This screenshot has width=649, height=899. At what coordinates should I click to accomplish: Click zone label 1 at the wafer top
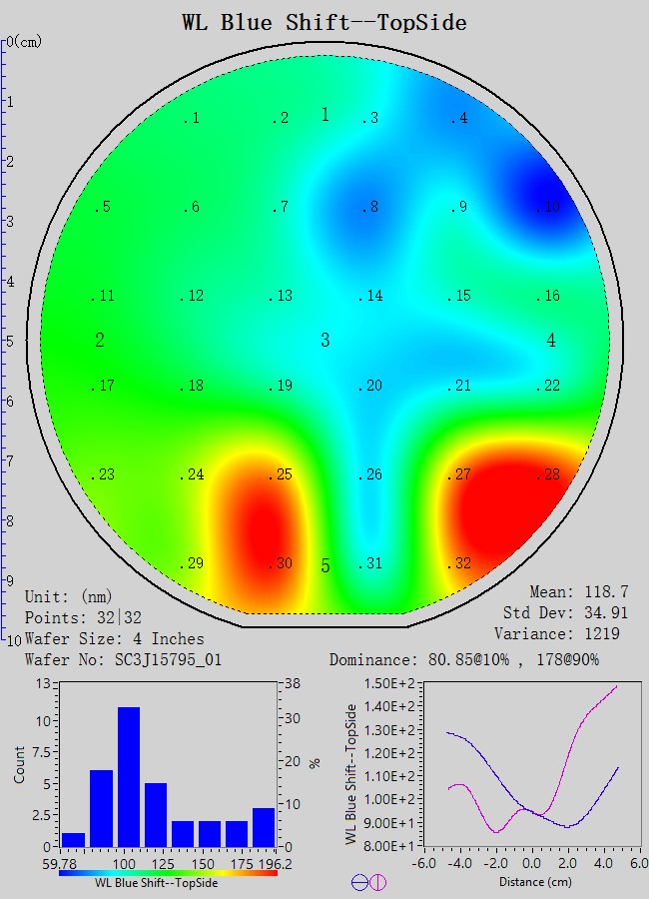(x=325, y=115)
